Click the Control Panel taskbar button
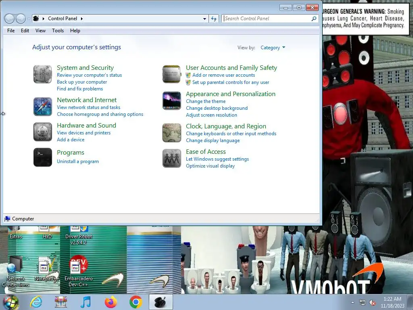The width and height of the screenshot is (413, 310). pyautogui.click(x=161, y=302)
